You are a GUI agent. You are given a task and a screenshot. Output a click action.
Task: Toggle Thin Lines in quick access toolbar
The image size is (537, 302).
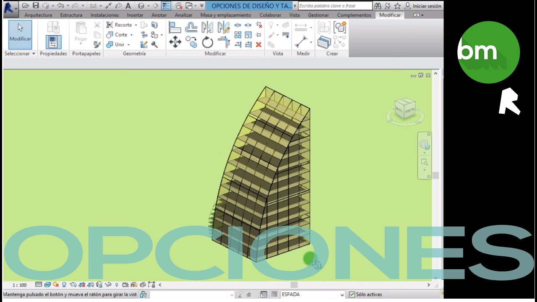(x=166, y=5)
